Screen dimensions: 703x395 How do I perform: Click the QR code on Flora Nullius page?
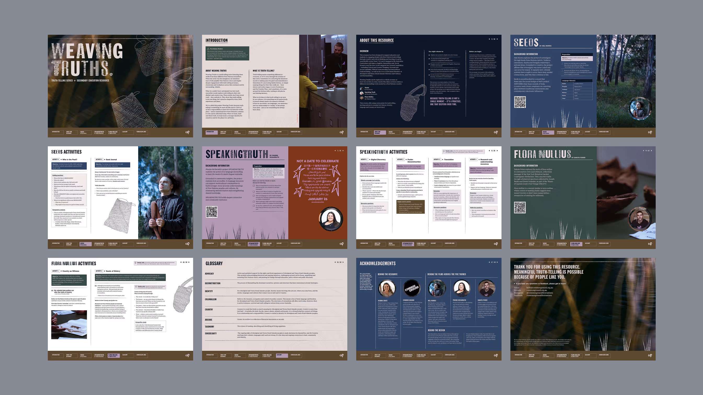(x=520, y=208)
